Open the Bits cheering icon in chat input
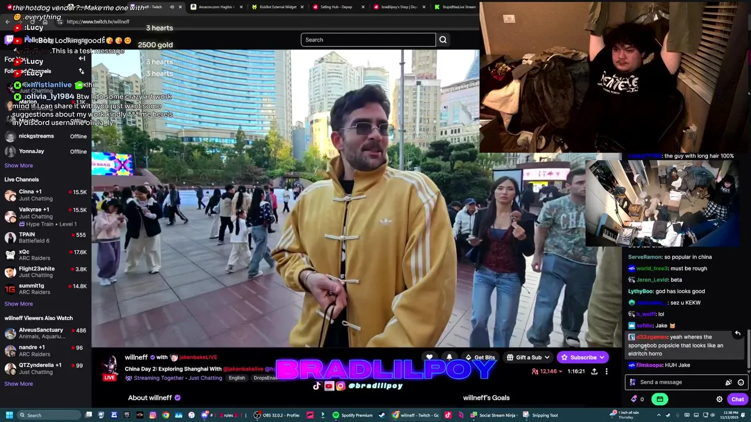This screenshot has height=422, width=751. click(x=729, y=382)
